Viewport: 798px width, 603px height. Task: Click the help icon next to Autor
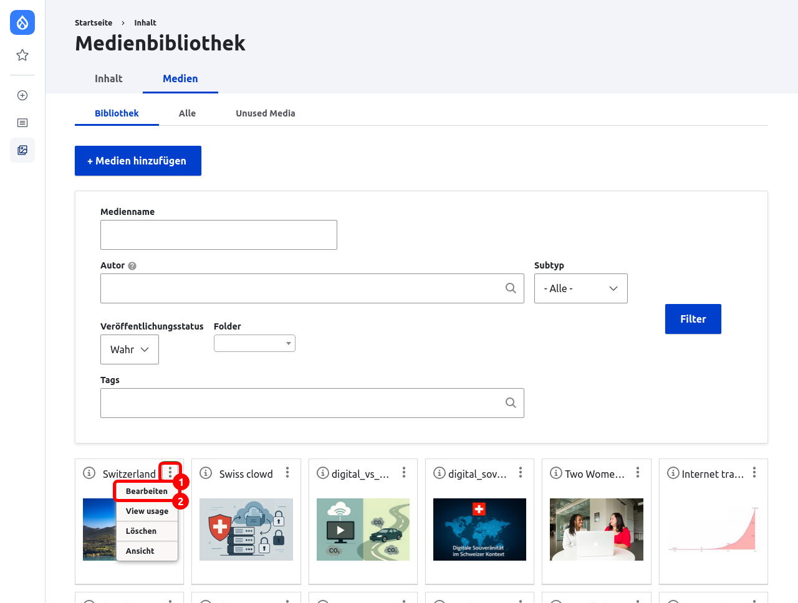(132, 266)
